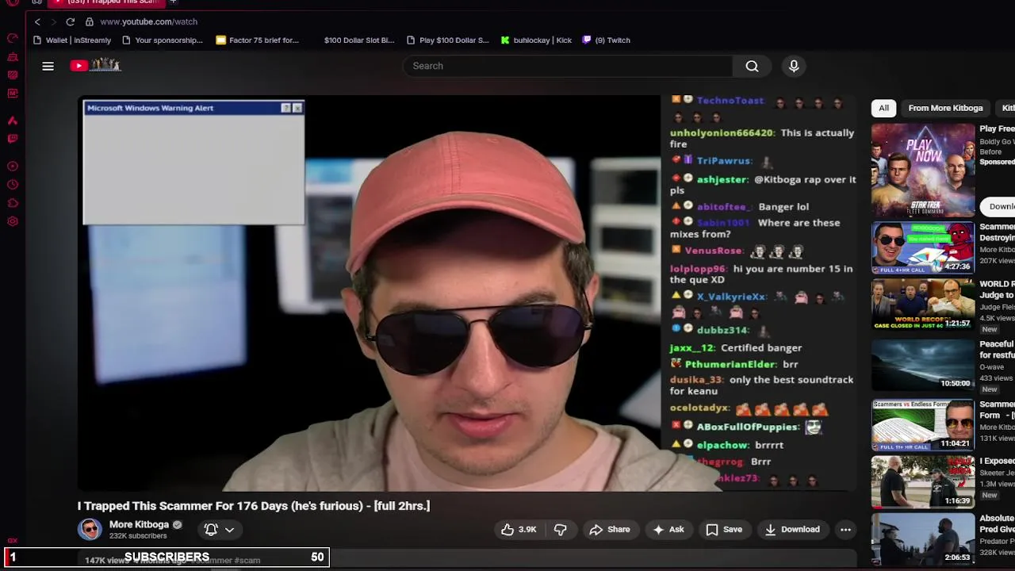1015x571 pixels.
Task: Switch to the I Trapped This Scam browser tab
Action: coord(107,2)
